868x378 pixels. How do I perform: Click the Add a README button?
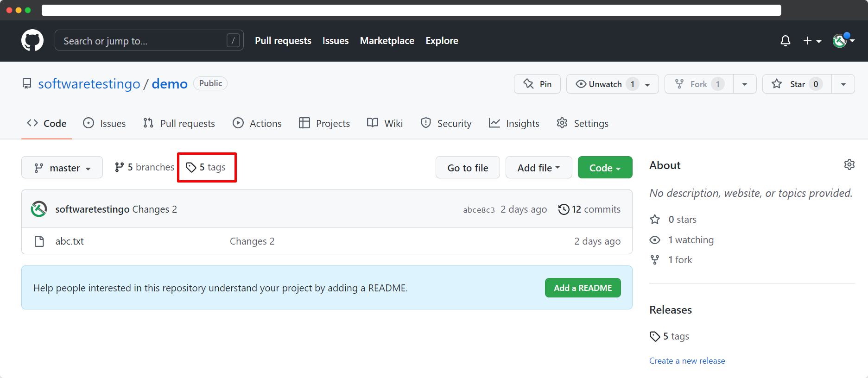point(583,288)
